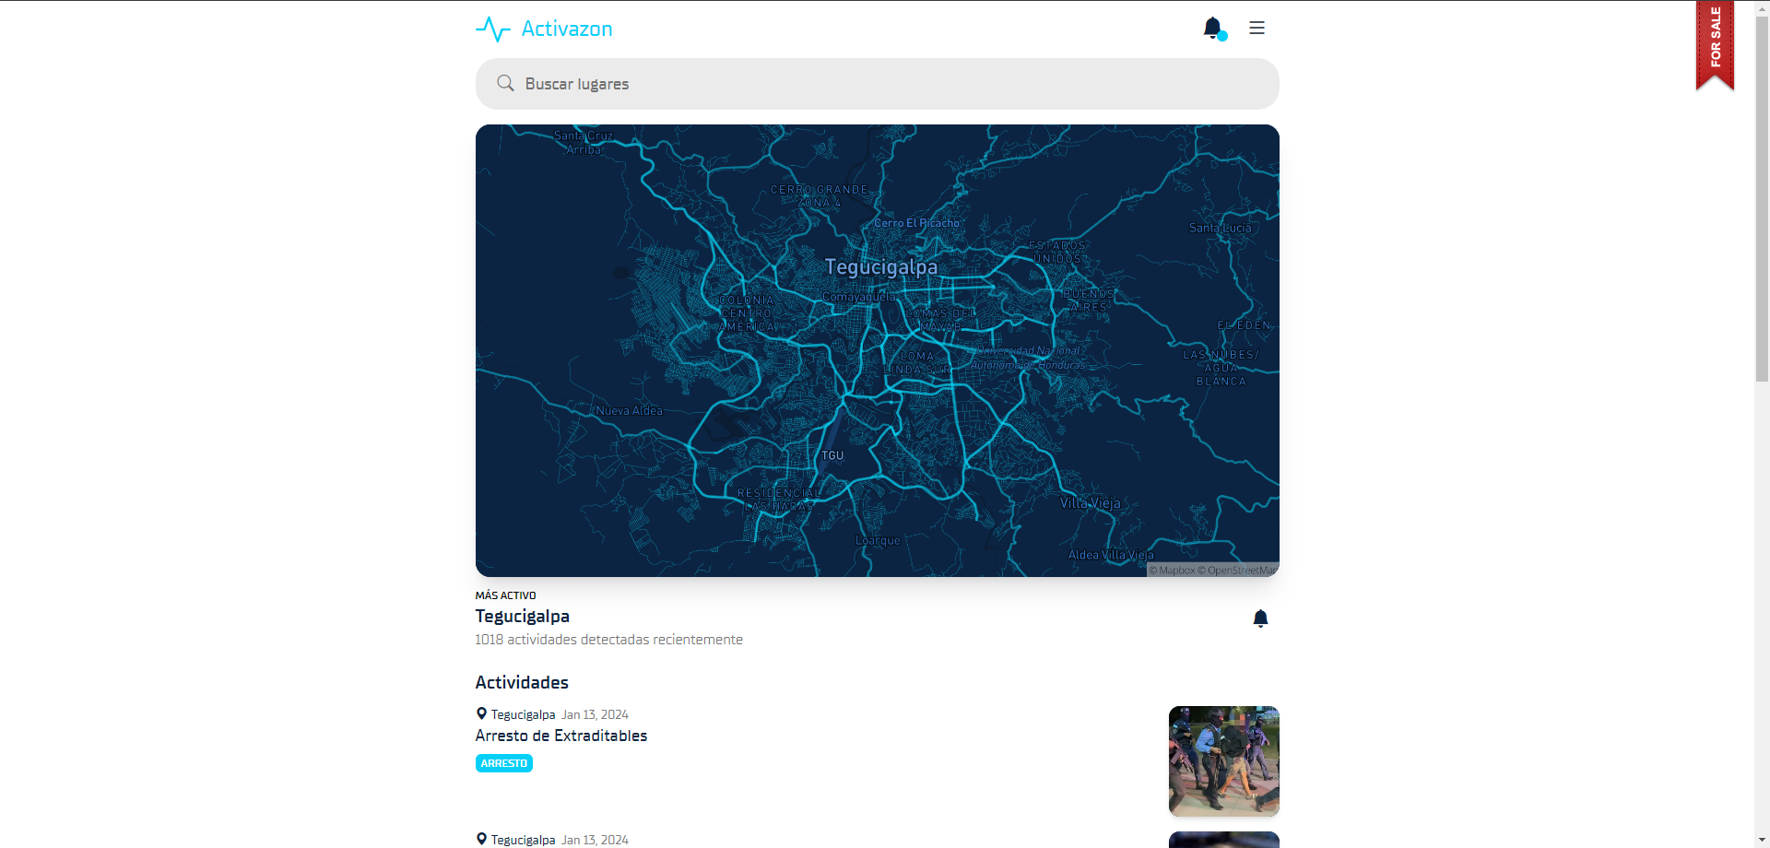Open the Tegucigalpa most active heading
This screenshot has width=1770, height=848.
click(x=522, y=617)
